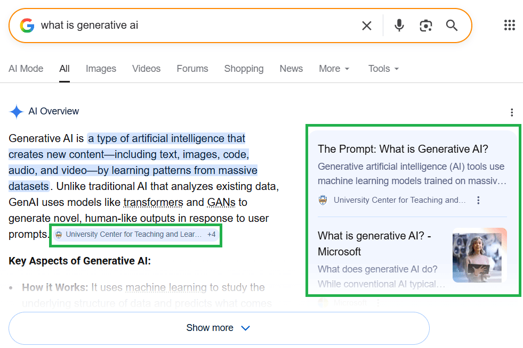Click the AI Overview sparkle icon
This screenshot has width=523, height=348.
pyautogui.click(x=16, y=111)
